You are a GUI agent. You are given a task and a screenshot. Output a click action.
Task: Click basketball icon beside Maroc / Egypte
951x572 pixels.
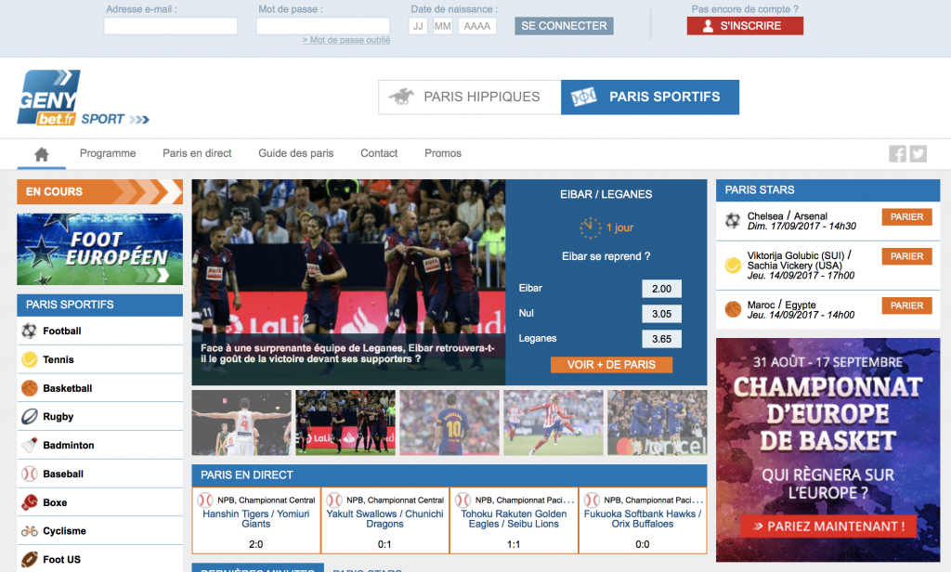733,309
